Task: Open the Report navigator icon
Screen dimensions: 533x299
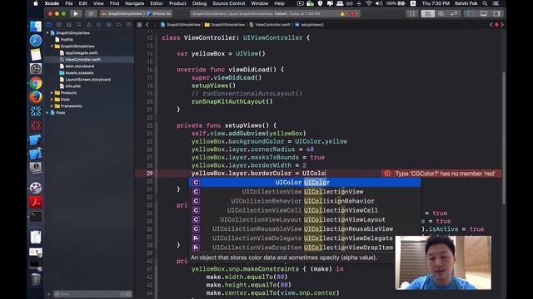Action: pos(128,25)
